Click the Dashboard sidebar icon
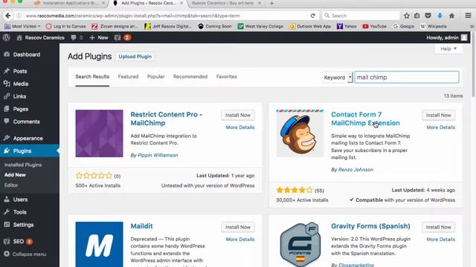The height and width of the screenshot is (267, 476). click(x=7, y=54)
